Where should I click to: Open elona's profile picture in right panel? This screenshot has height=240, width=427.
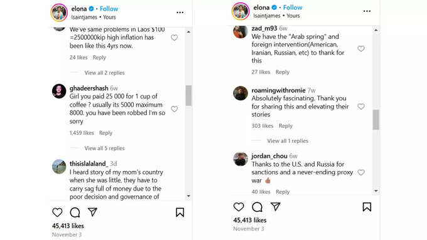click(x=241, y=11)
